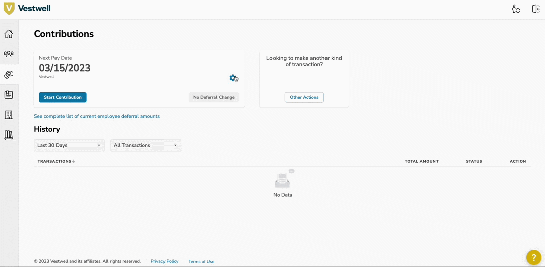This screenshot has height=267, width=545.
Task: Follow the Terms of Use link
Action: click(201, 262)
